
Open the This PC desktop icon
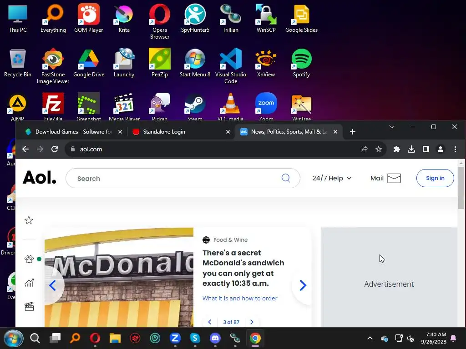pos(18,19)
